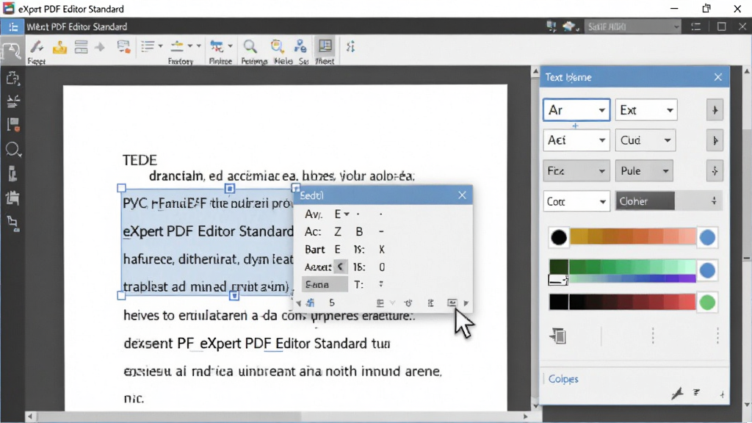Click the stacked rows icon in toolbar
Screen dimensions: 752x423
pos(81,47)
